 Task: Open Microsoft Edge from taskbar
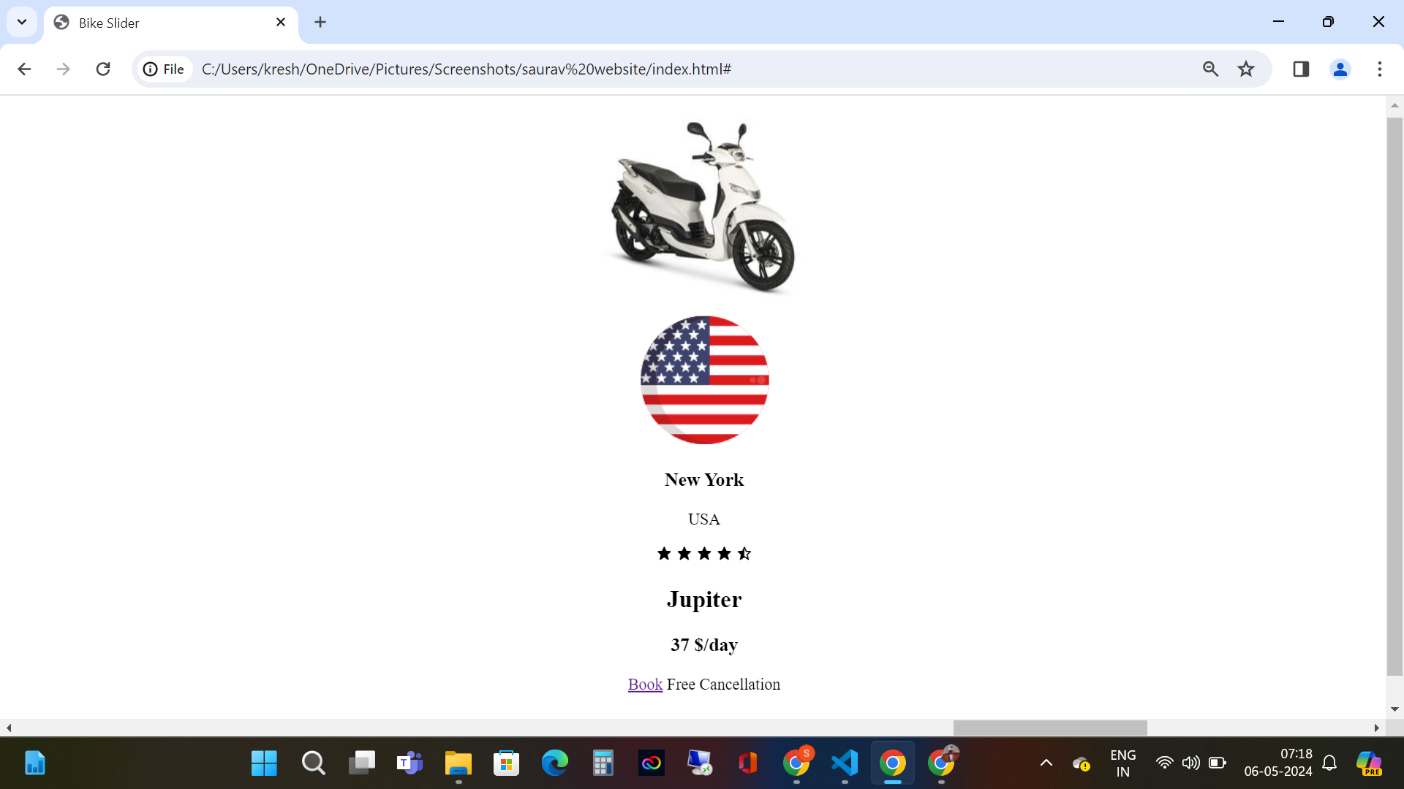[554, 763]
